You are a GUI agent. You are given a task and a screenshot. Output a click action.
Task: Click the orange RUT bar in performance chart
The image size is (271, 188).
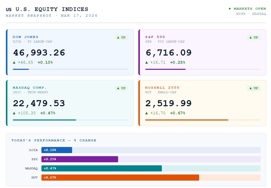coord(120,178)
